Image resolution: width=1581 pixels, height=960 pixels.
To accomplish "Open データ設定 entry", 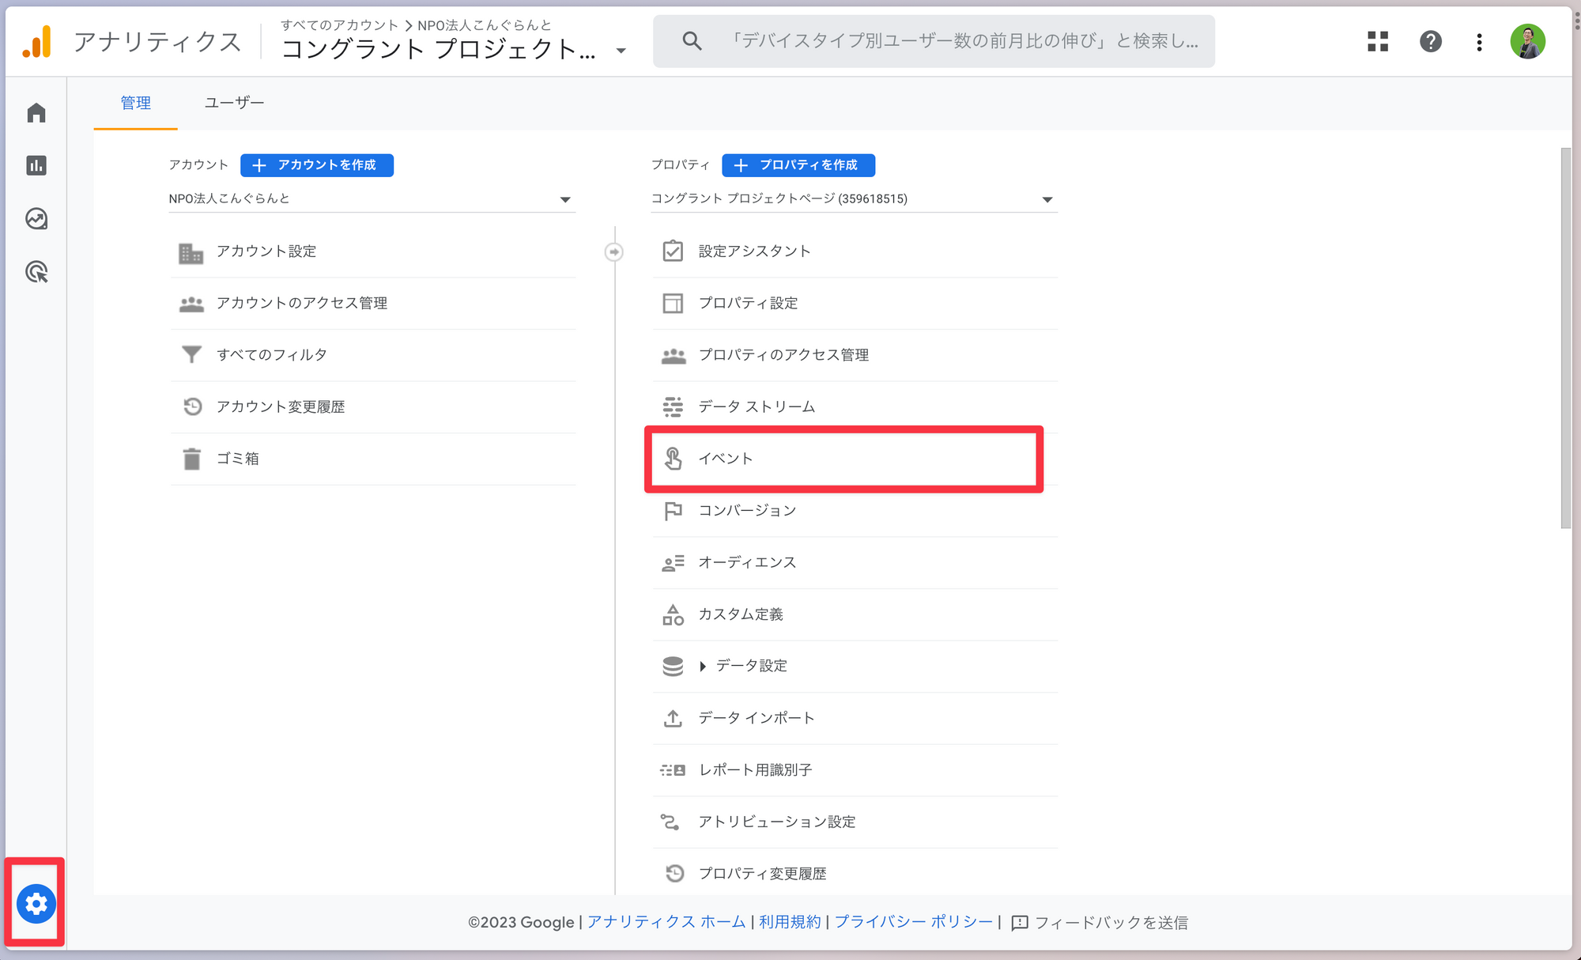I will [855, 666].
